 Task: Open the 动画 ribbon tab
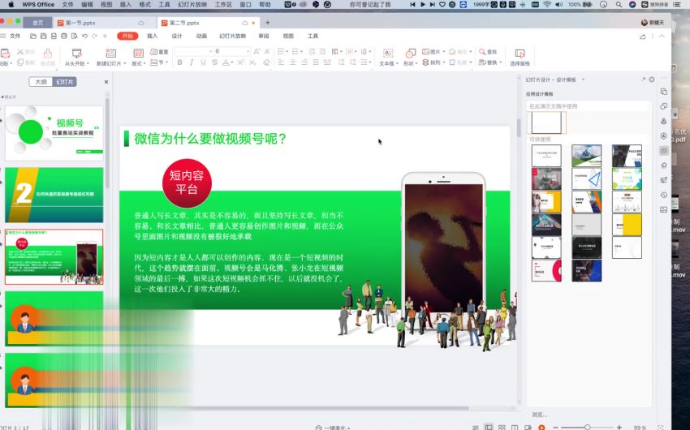pos(201,36)
